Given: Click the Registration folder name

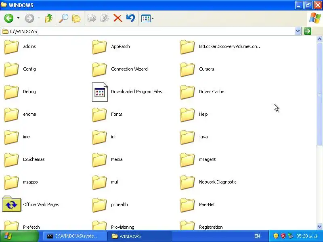Looking at the screenshot, I should (x=211, y=227).
